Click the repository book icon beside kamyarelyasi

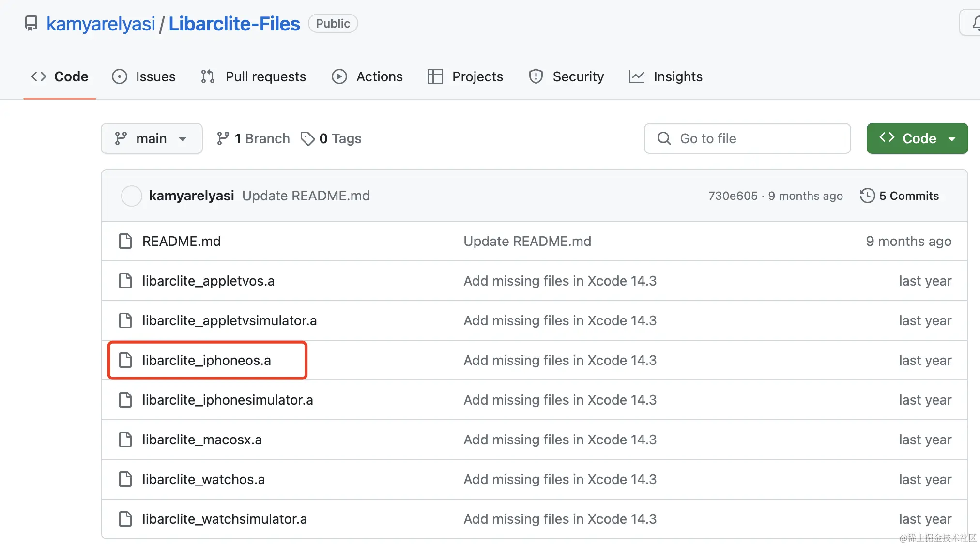coord(31,23)
